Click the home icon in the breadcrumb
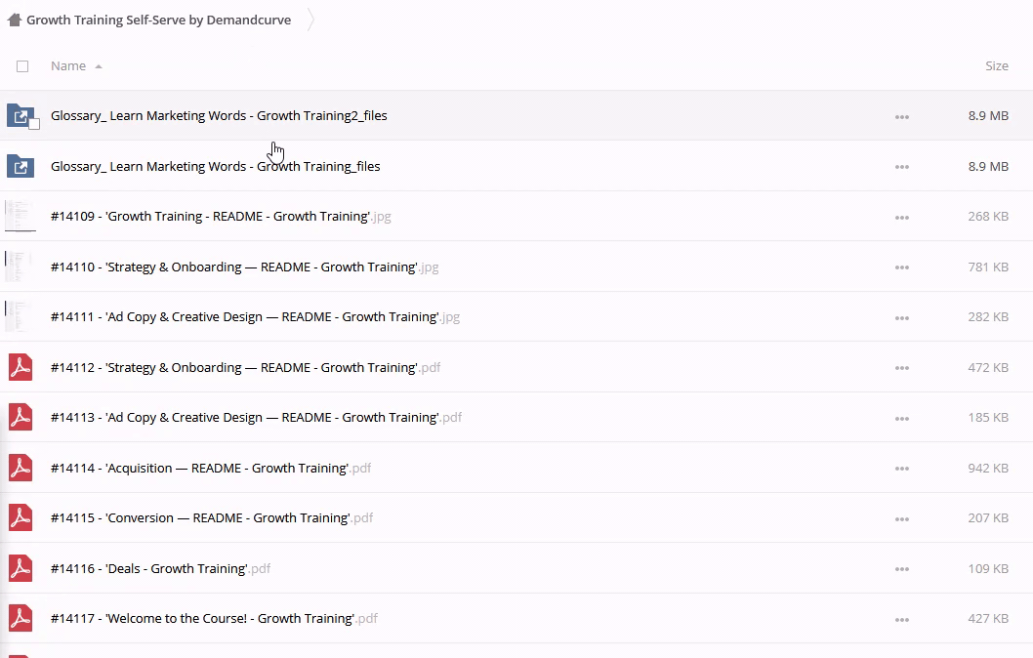This screenshot has height=658, width=1033. coord(15,20)
